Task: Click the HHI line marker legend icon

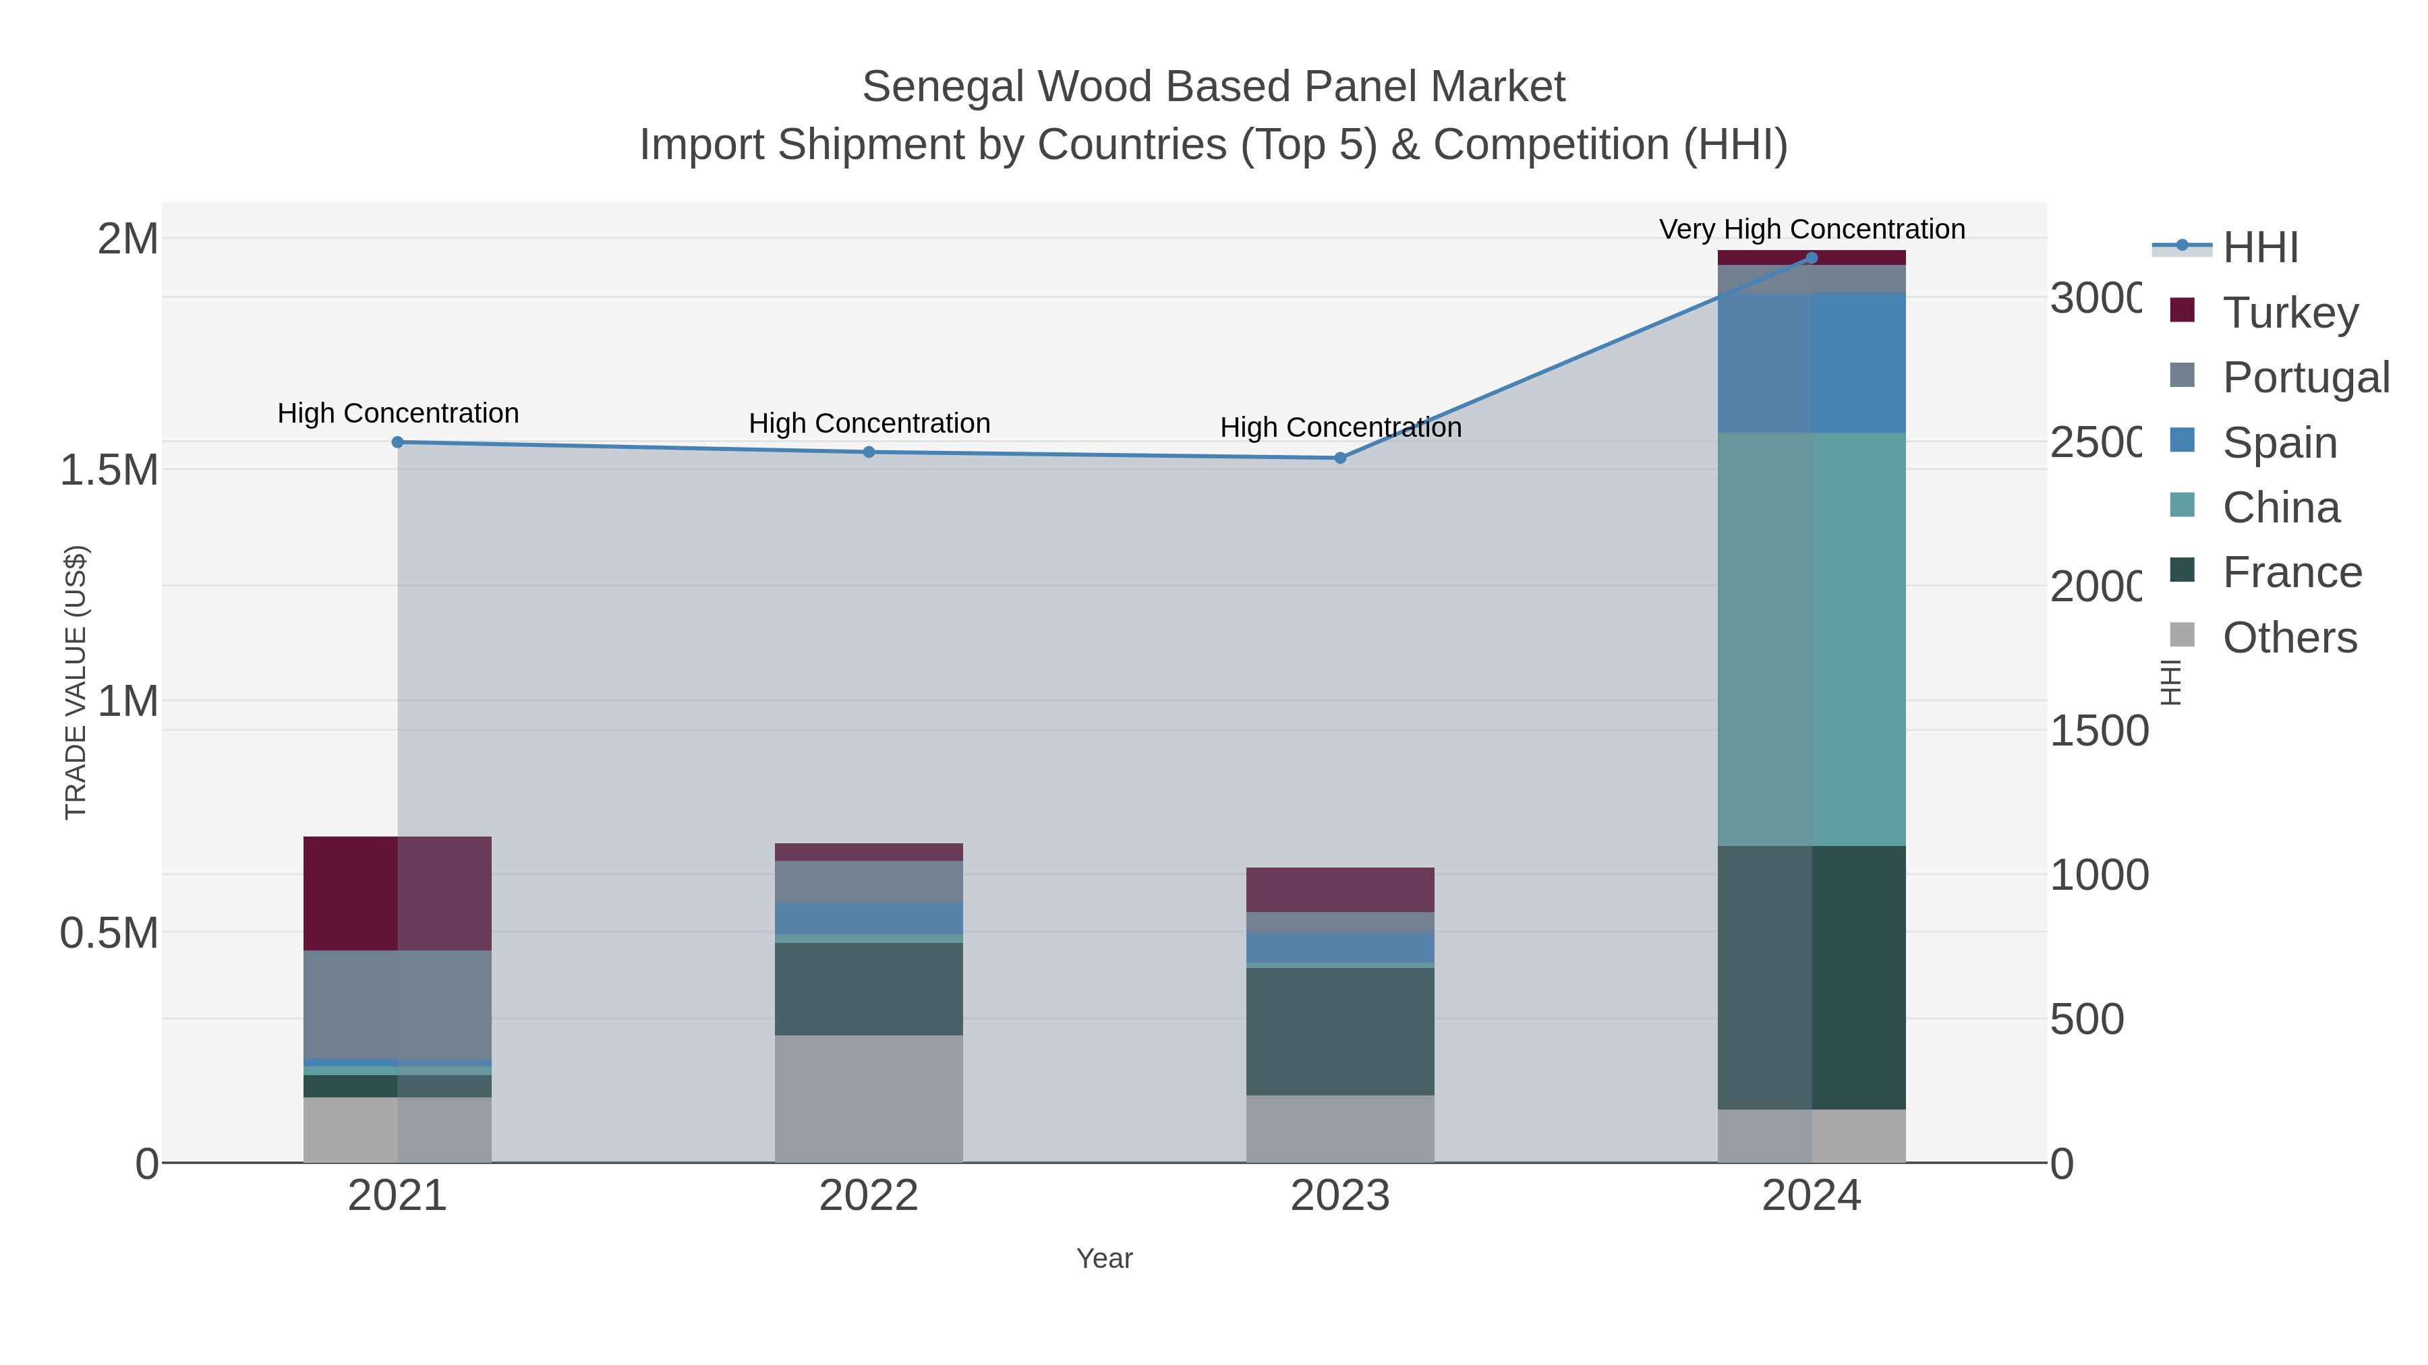Action: [x=2182, y=246]
